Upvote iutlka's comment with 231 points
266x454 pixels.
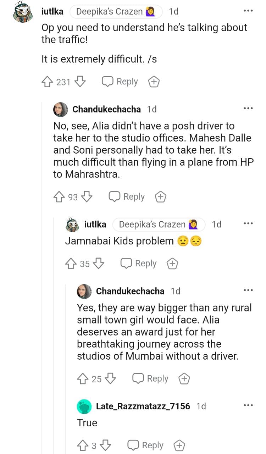click(x=47, y=82)
